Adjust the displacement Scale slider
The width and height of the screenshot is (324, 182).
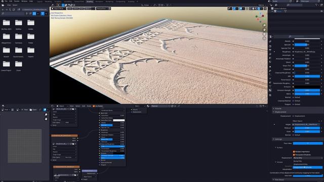pos(307,131)
